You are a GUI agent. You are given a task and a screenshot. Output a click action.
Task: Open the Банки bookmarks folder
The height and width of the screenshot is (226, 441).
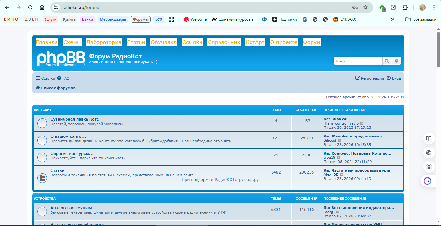click(x=87, y=19)
